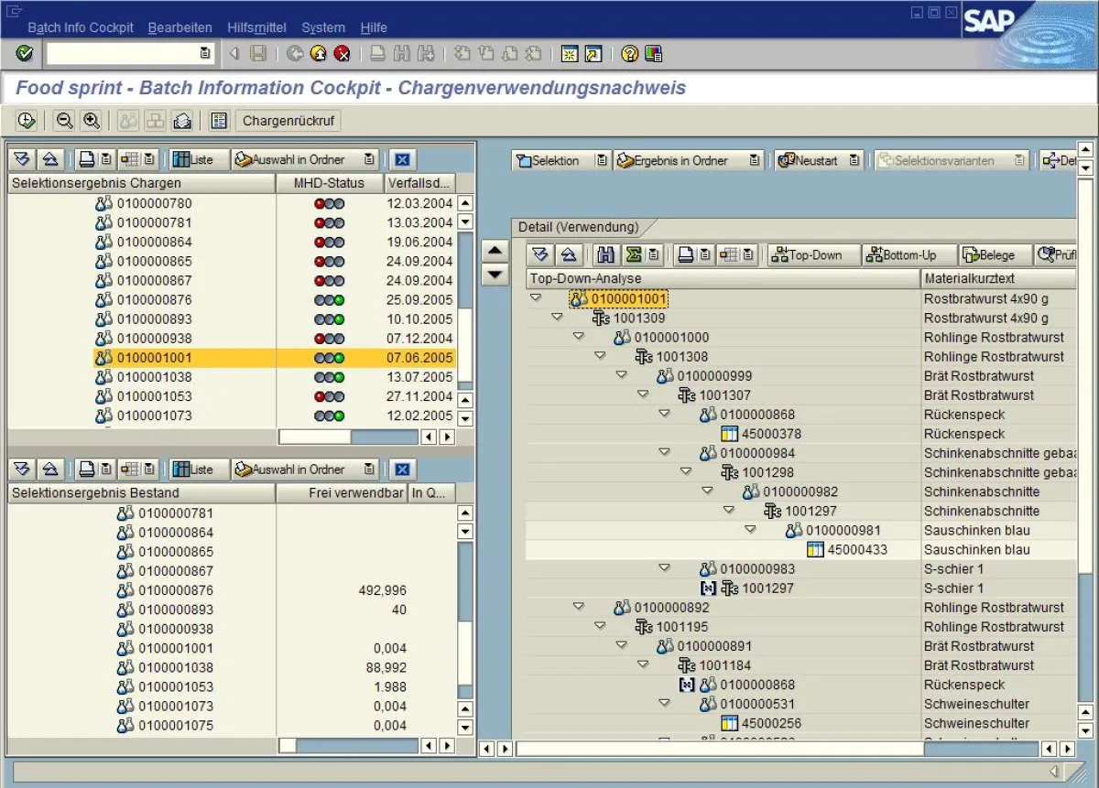Collapse the 0100000892 Rohlinge Rostbratwurst node

click(579, 607)
